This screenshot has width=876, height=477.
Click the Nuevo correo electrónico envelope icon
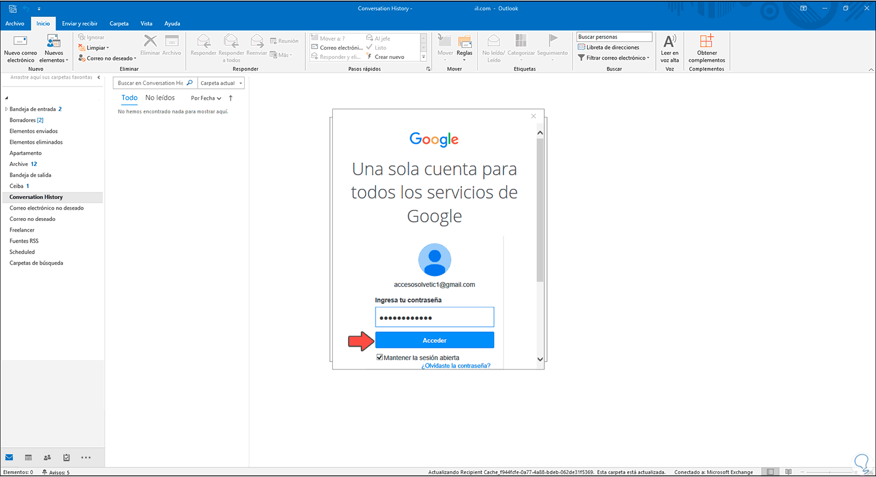click(x=20, y=41)
